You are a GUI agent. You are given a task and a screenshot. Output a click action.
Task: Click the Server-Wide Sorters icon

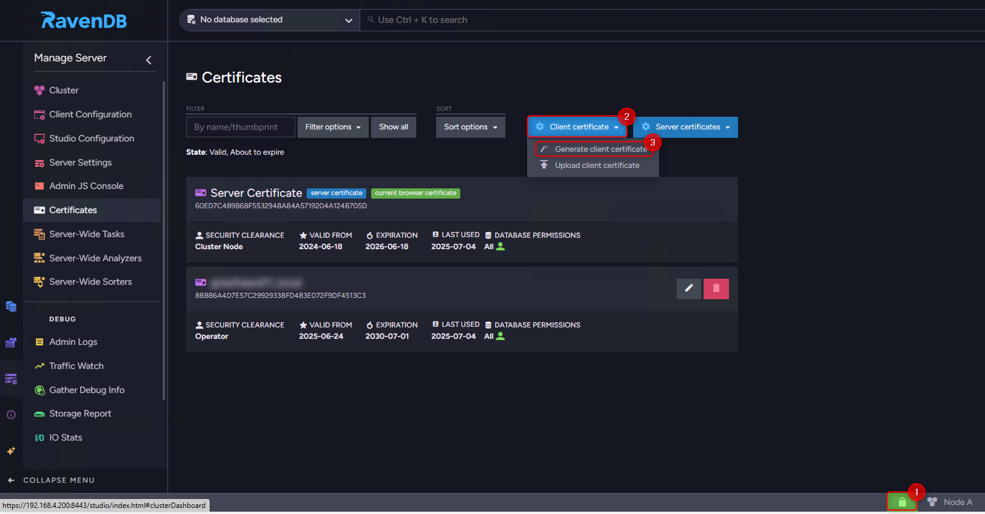click(x=39, y=282)
